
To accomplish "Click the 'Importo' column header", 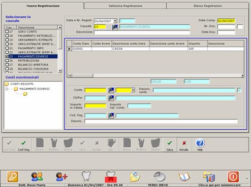I will coord(198,44).
